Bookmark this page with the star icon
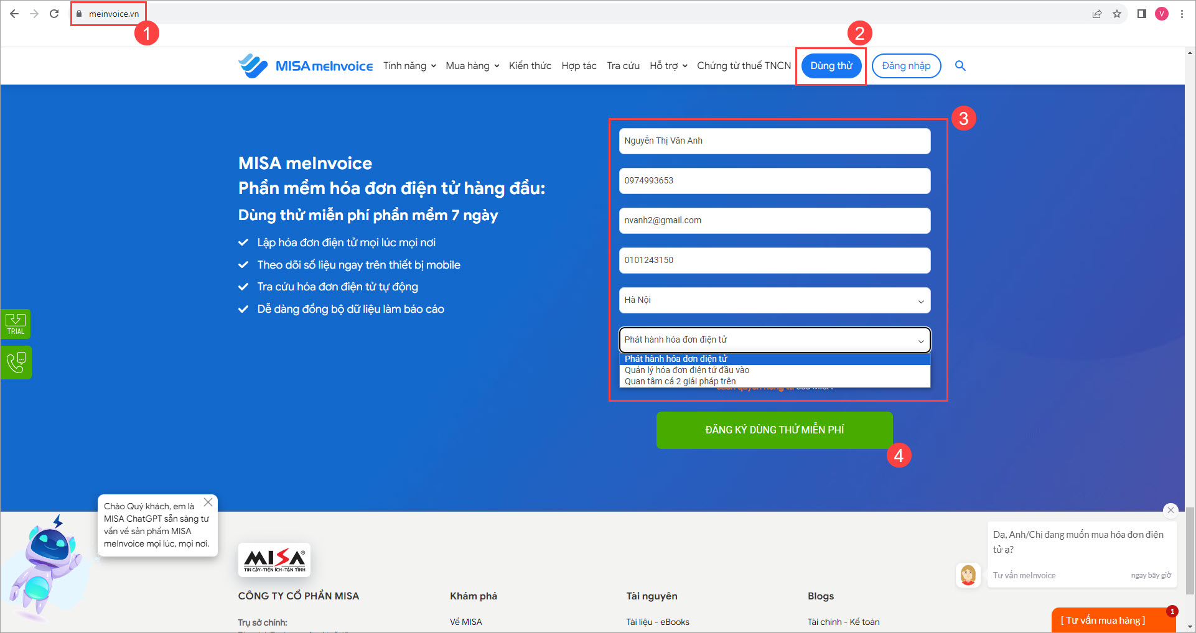The height and width of the screenshot is (633, 1196). click(1117, 14)
